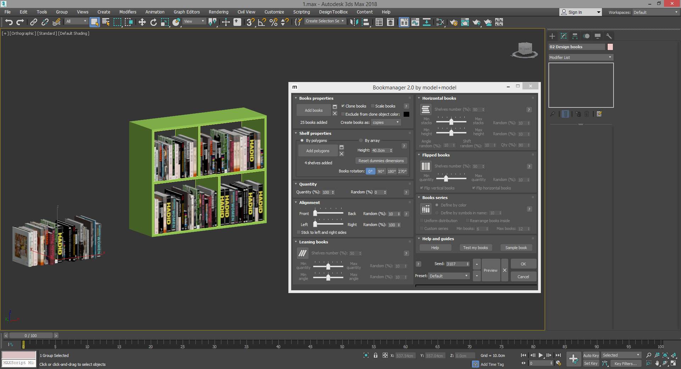Open Create books as copies dropdown
This screenshot has width=681, height=369.
tap(386, 122)
